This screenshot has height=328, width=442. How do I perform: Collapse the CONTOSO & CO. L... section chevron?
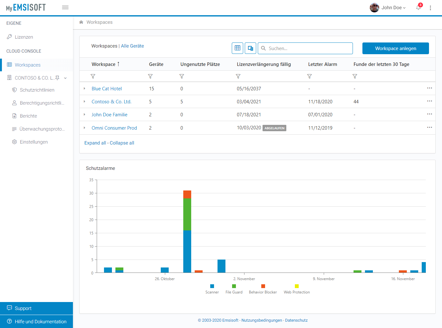tap(65, 78)
